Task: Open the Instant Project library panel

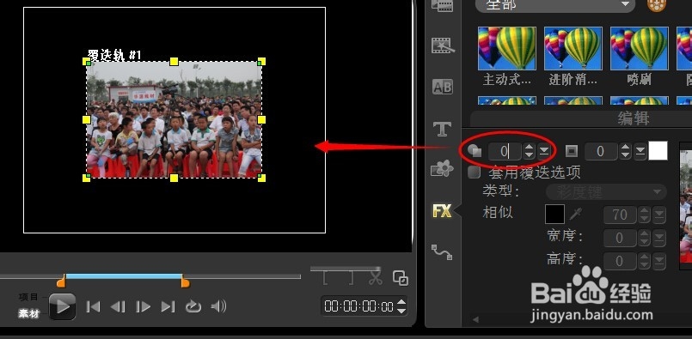Action: 442,45
